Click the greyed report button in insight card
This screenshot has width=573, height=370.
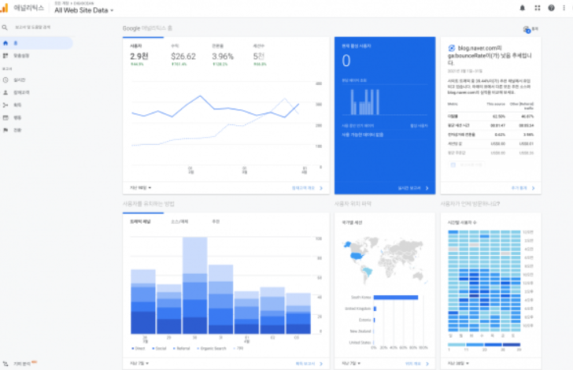[x=466, y=165]
